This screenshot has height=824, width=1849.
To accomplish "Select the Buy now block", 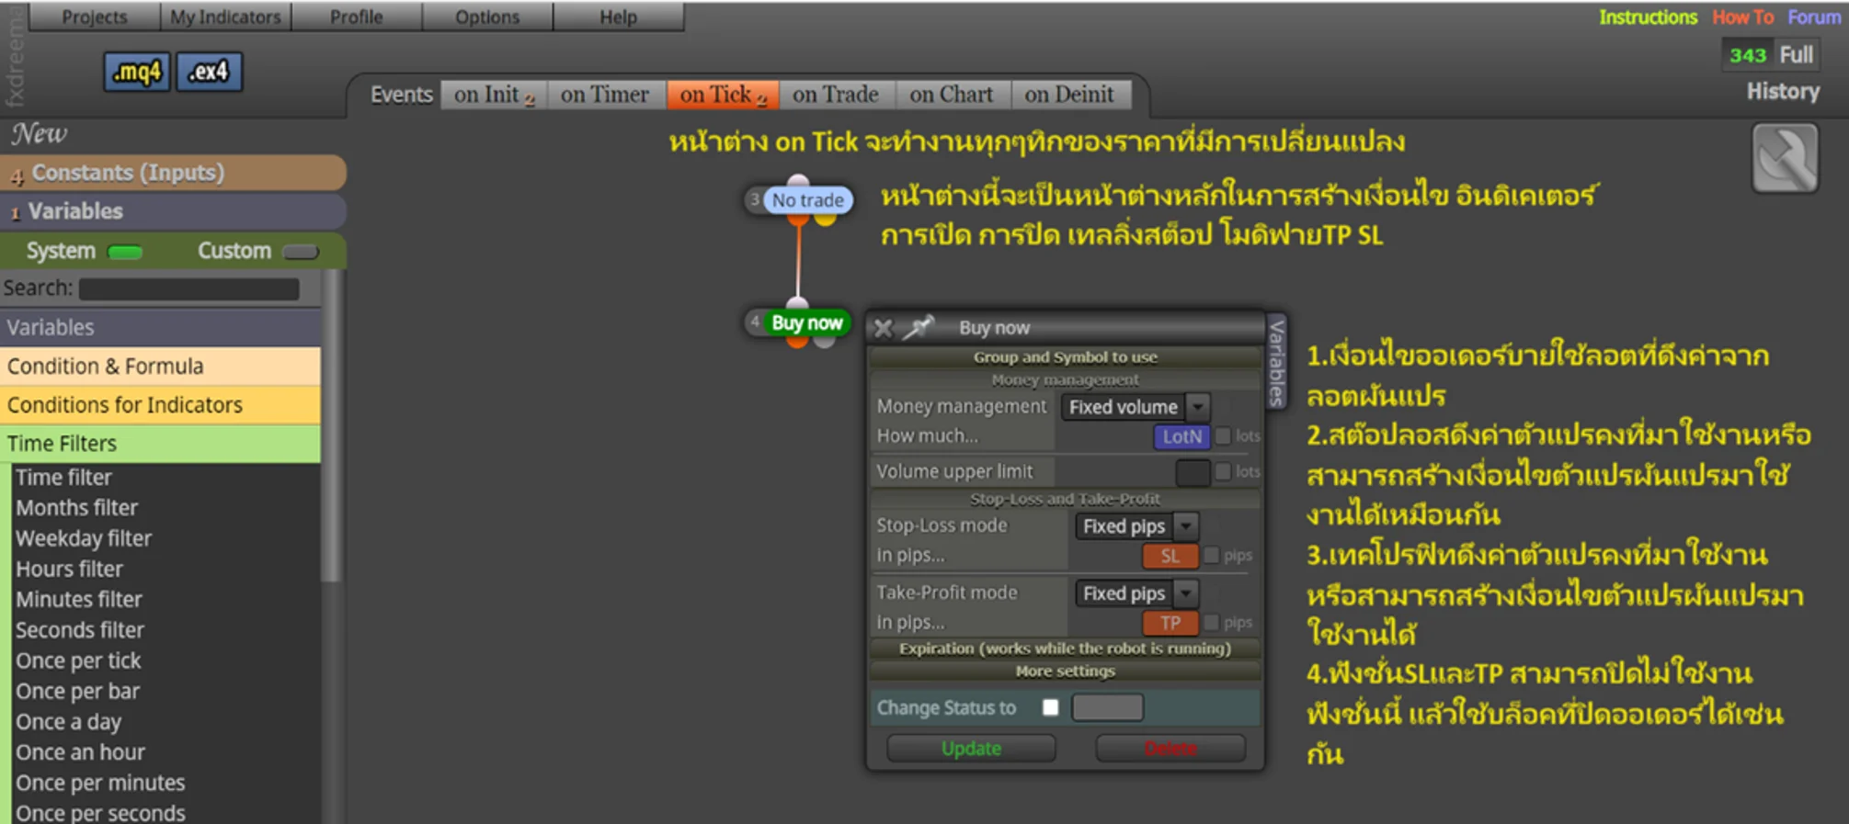I will point(806,323).
